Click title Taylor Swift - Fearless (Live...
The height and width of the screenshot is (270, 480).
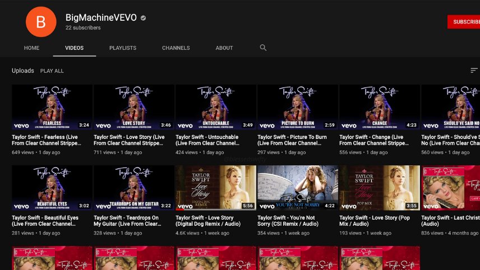click(46, 140)
